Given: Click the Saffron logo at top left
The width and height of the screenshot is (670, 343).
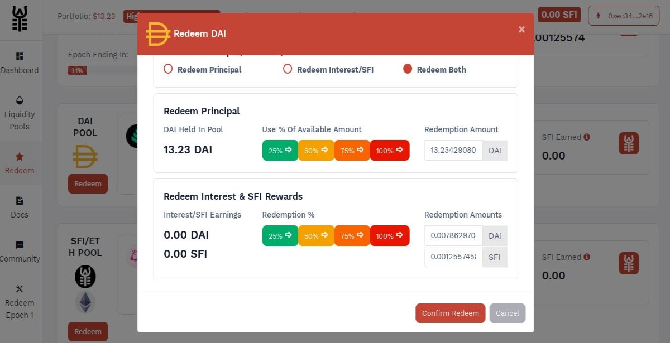Looking at the screenshot, I should (20, 20).
